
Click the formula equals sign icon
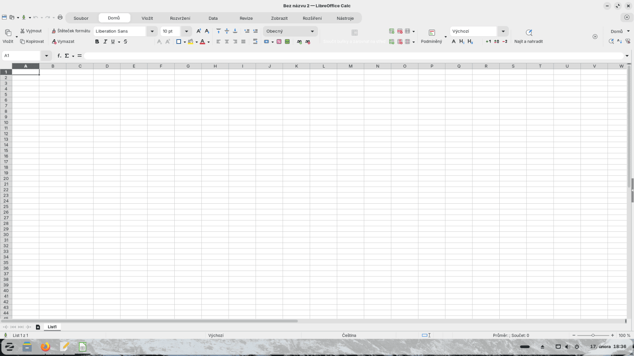tap(80, 56)
